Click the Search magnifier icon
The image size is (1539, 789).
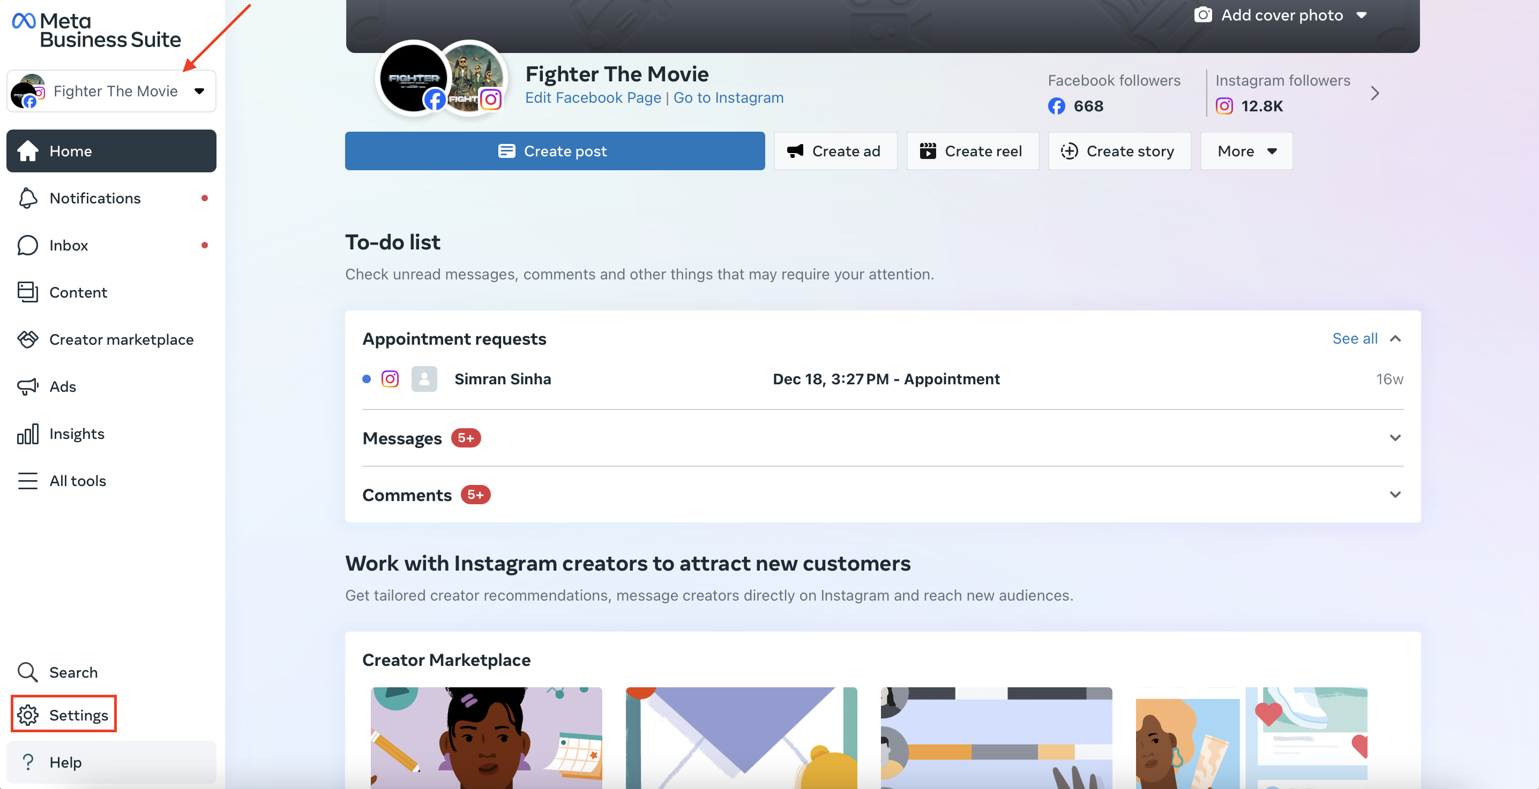point(27,673)
